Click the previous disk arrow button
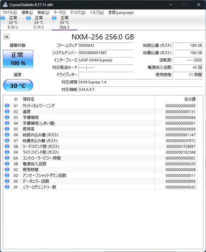 6,36
